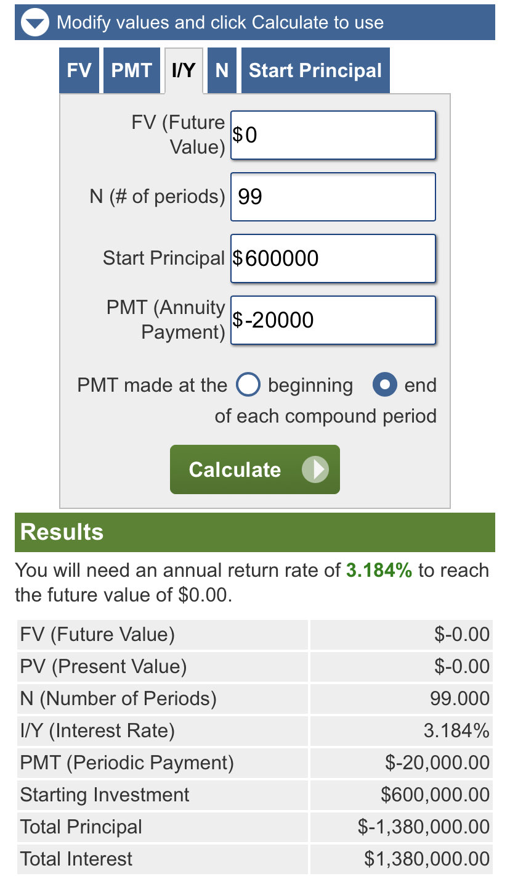Screen dimensions: 510x876
Task: Click the play arrow icon on Calculate
Action: pos(315,469)
